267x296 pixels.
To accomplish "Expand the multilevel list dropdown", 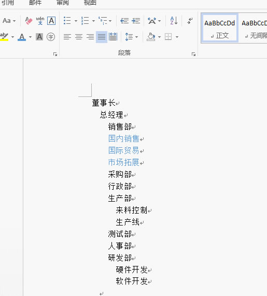I will click(110, 21).
